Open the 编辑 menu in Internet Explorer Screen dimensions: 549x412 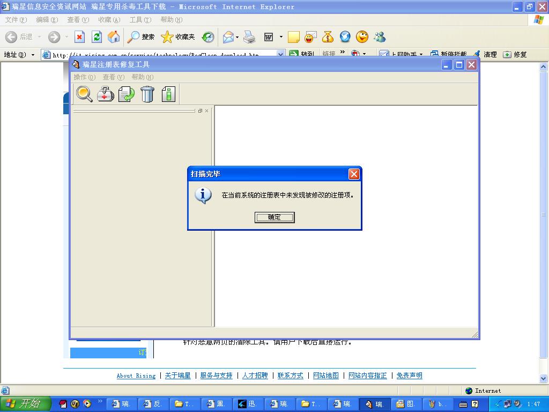click(47, 20)
